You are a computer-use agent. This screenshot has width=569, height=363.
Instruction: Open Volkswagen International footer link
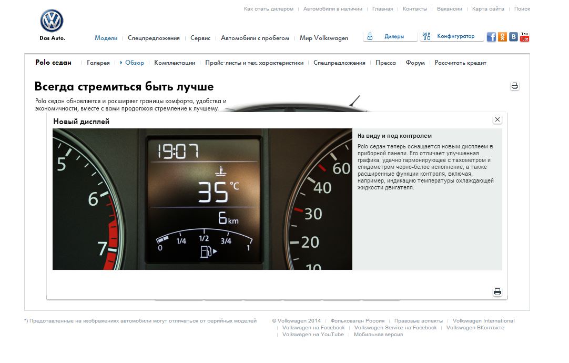[x=483, y=321]
